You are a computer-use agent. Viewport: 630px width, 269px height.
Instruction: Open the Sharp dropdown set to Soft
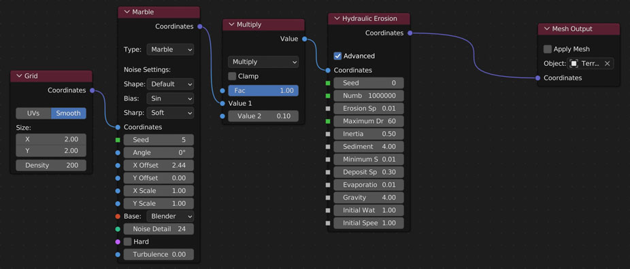170,113
